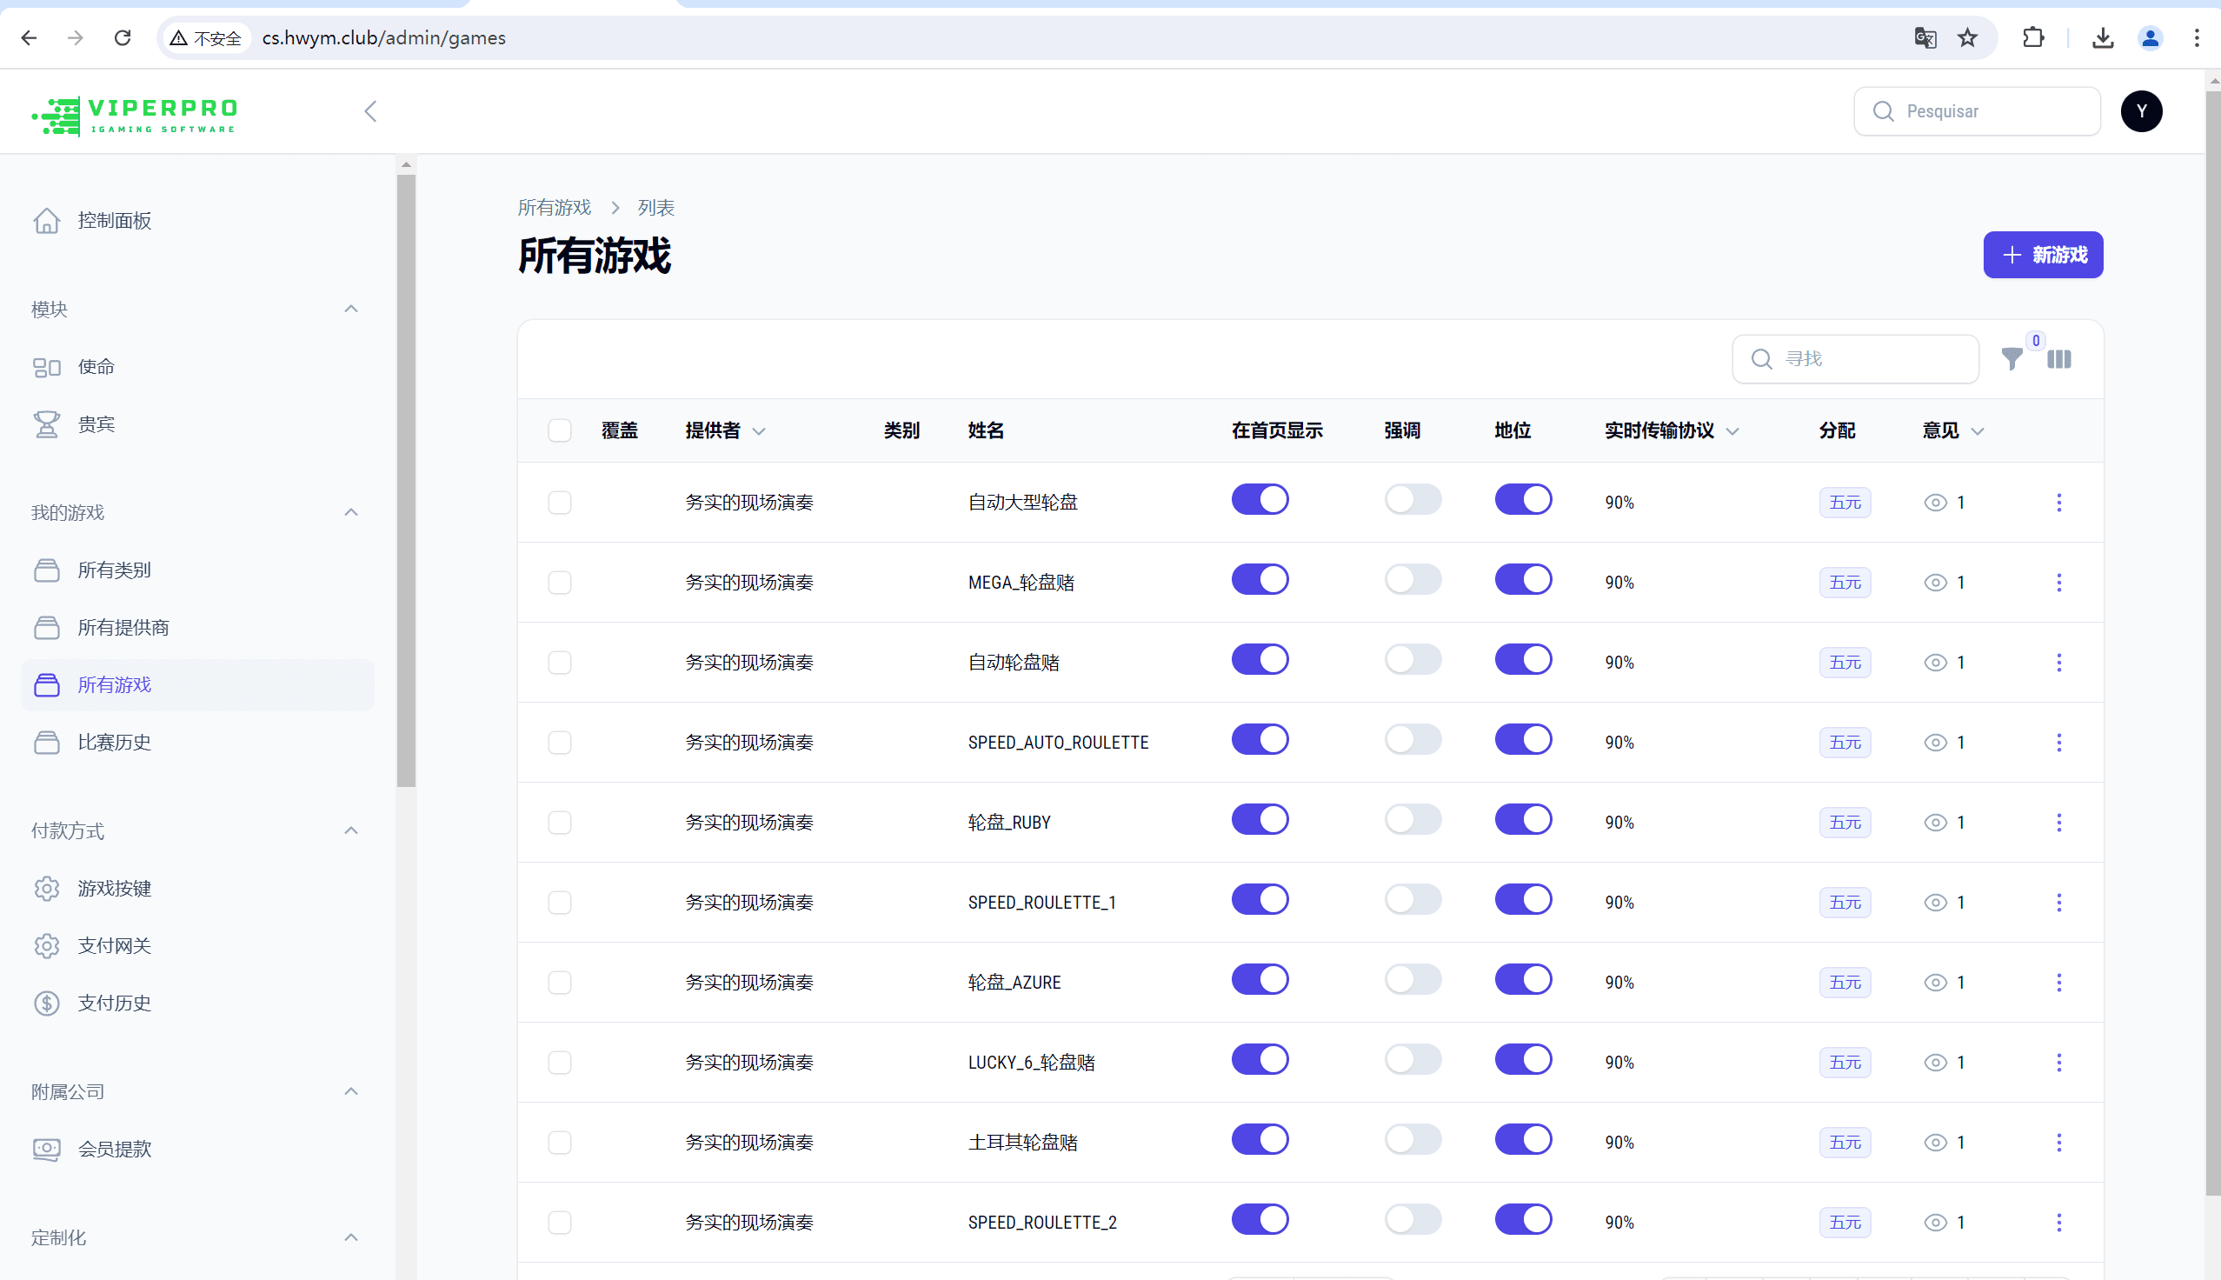Collapse the sidebar with the arrow icon
The image size is (2221, 1280).
coord(369,111)
